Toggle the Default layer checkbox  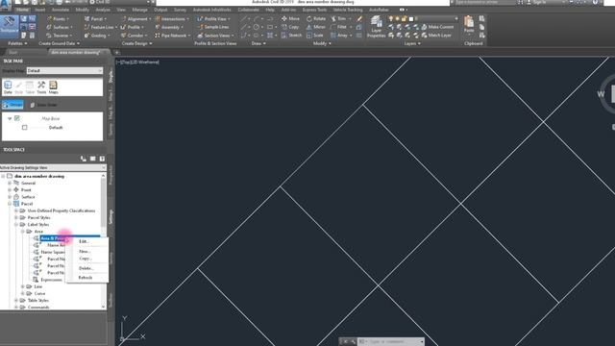pos(25,128)
